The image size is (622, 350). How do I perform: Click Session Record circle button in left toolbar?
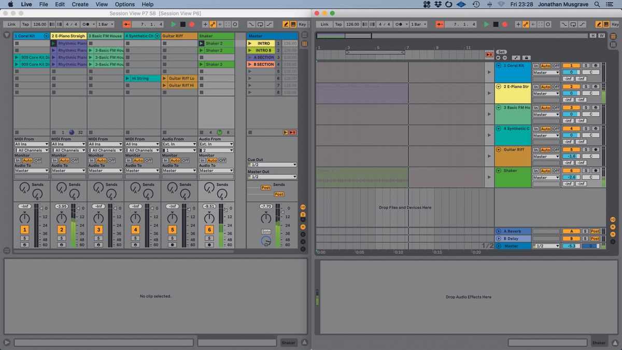(x=235, y=24)
